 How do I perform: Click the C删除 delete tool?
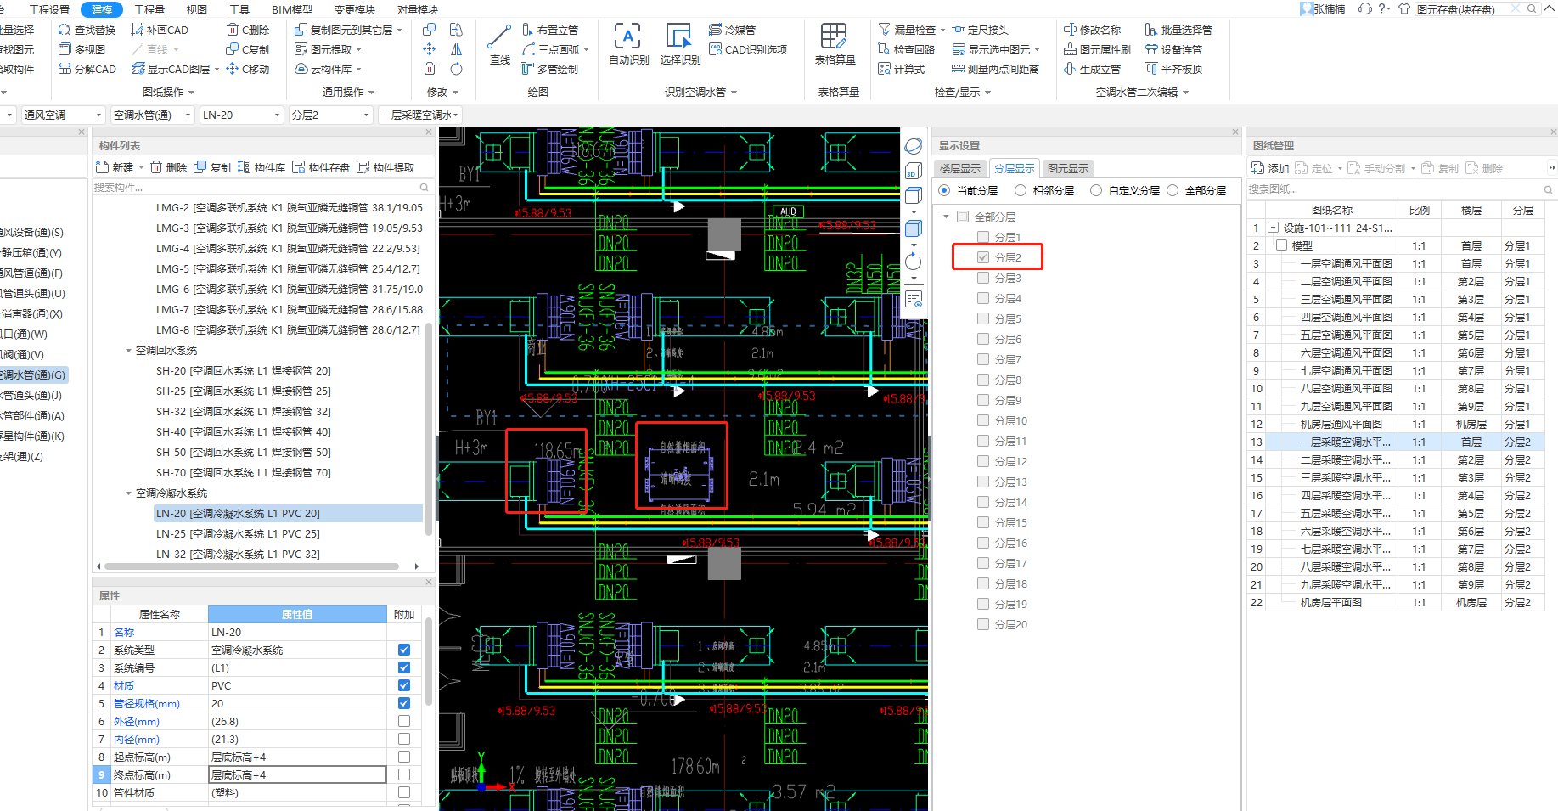pyautogui.click(x=248, y=30)
